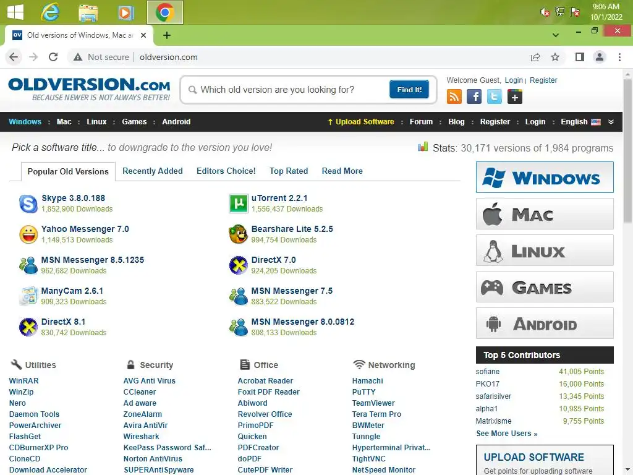Open File Explorer from the taskbar
633x475 pixels.
point(88,12)
